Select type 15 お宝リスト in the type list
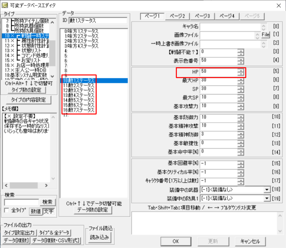This screenshot has width=286, height=248. click(31, 59)
